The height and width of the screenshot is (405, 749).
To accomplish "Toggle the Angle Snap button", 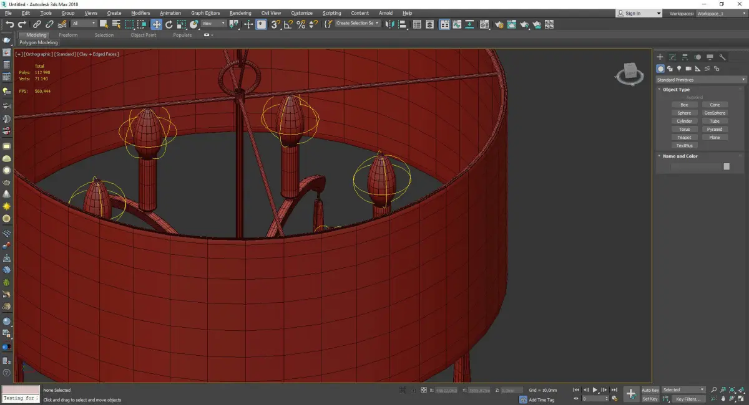I will tap(288, 24).
